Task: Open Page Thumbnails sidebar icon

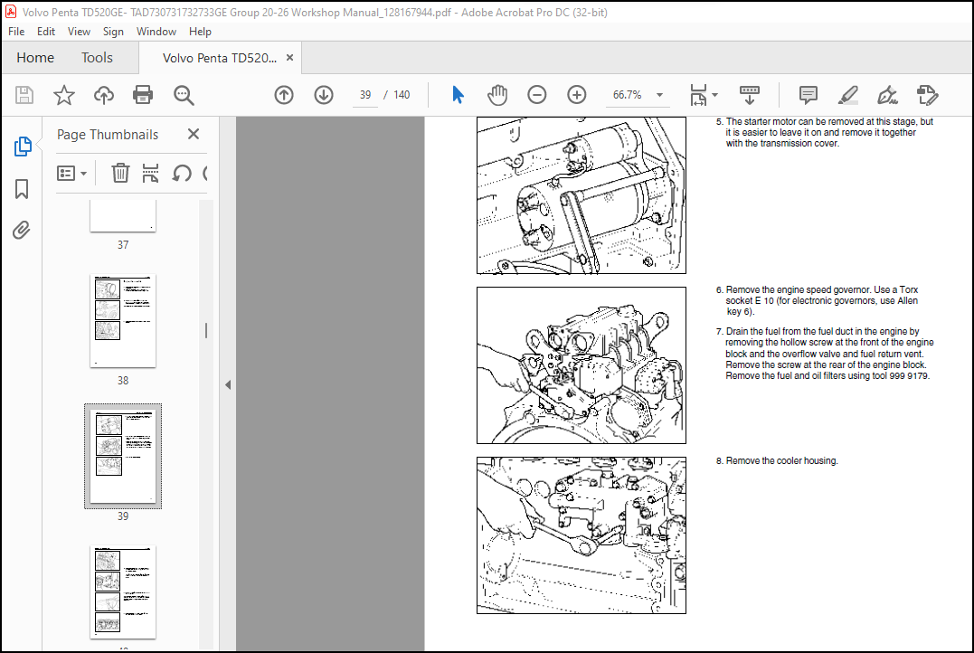Action: pyautogui.click(x=23, y=147)
